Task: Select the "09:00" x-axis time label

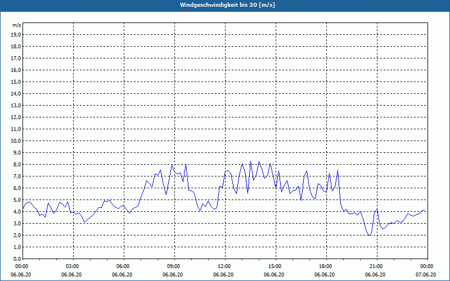Action: click(x=173, y=266)
